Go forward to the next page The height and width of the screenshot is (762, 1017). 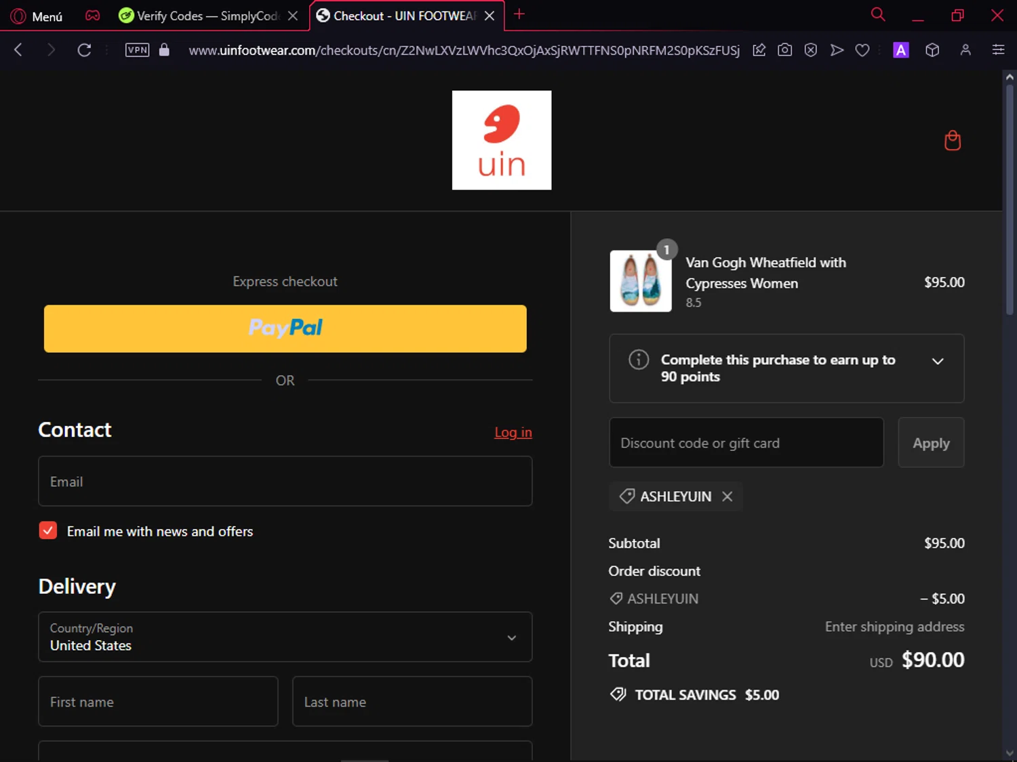click(x=51, y=49)
